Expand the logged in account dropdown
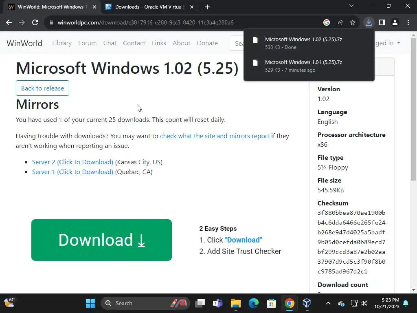Image resolution: width=417 pixels, height=313 pixels. tap(388, 43)
